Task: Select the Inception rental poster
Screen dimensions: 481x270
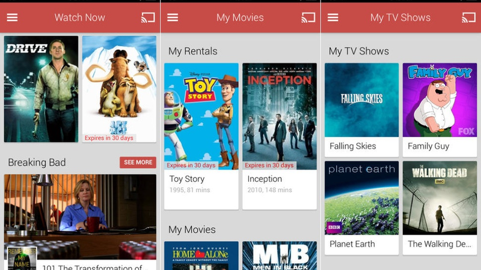Action: pos(280,116)
